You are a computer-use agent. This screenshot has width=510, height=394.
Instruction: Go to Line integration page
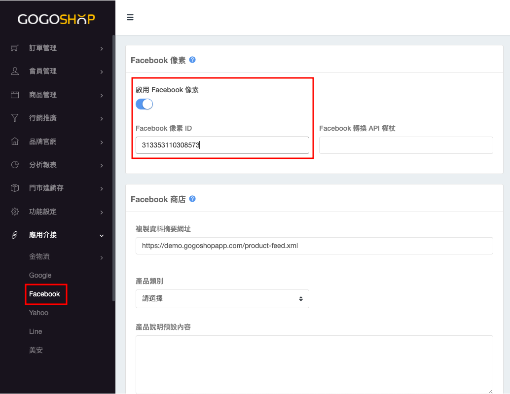tap(36, 331)
